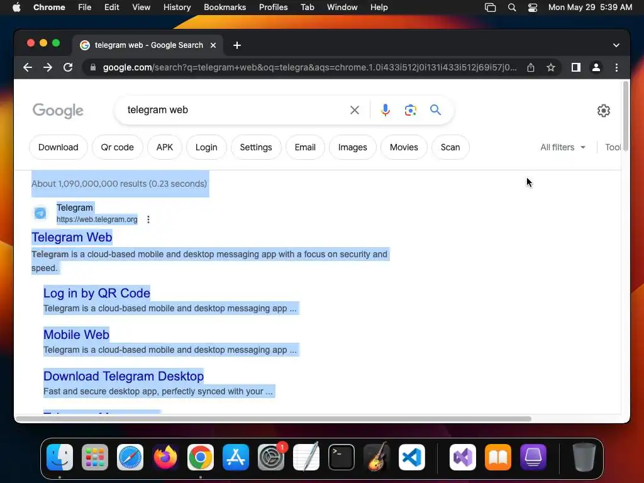Viewport: 644px width, 483px height.
Task: Click the Chrome address bar URL
Action: point(309,67)
